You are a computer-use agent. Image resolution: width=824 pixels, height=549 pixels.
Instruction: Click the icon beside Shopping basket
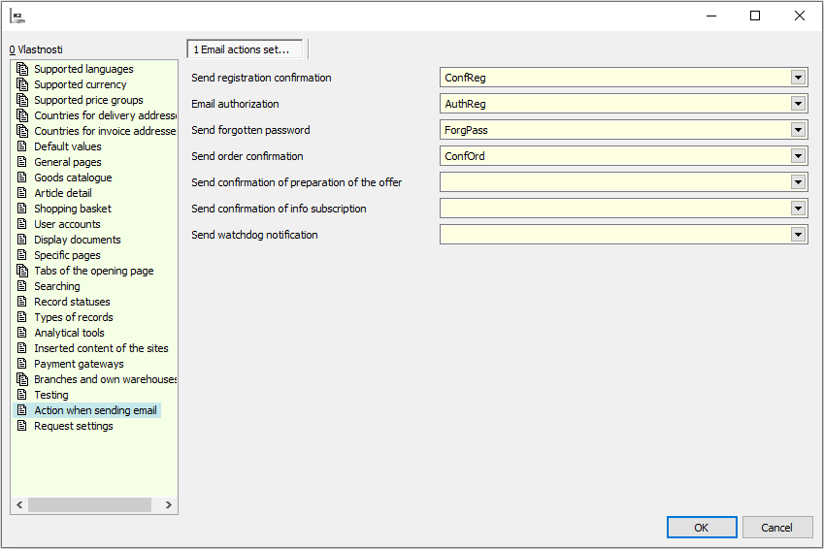click(23, 209)
